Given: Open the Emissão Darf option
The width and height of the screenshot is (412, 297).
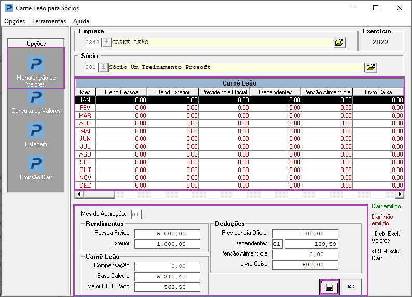Looking at the screenshot, I should 36,167.
